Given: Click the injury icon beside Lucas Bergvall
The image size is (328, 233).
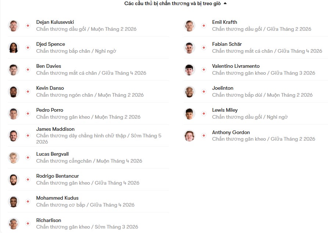Looking at the screenshot, I should click(x=28, y=158).
